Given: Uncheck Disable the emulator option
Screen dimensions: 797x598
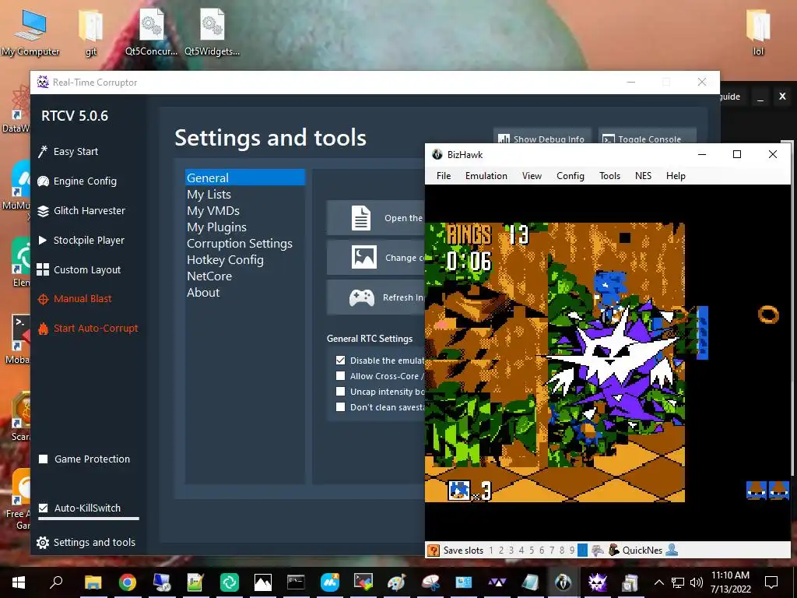Looking at the screenshot, I should 341,360.
